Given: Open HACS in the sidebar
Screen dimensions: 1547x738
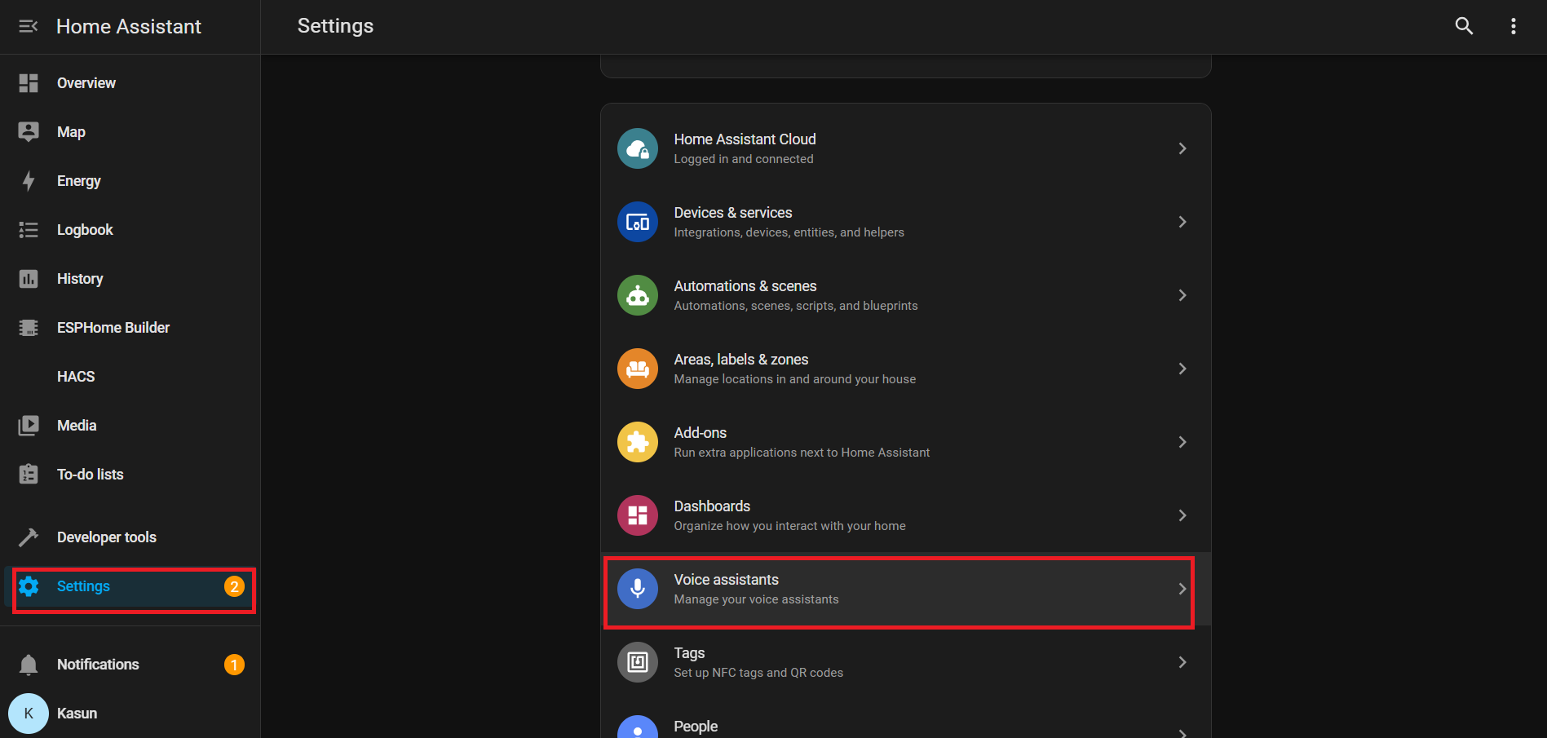Looking at the screenshot, I should pyautogui.click(x=130, y=377).
